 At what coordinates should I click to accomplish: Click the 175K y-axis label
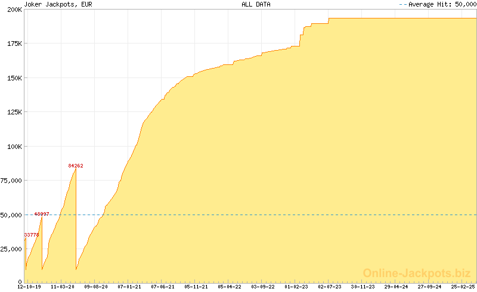pos(13,44)
